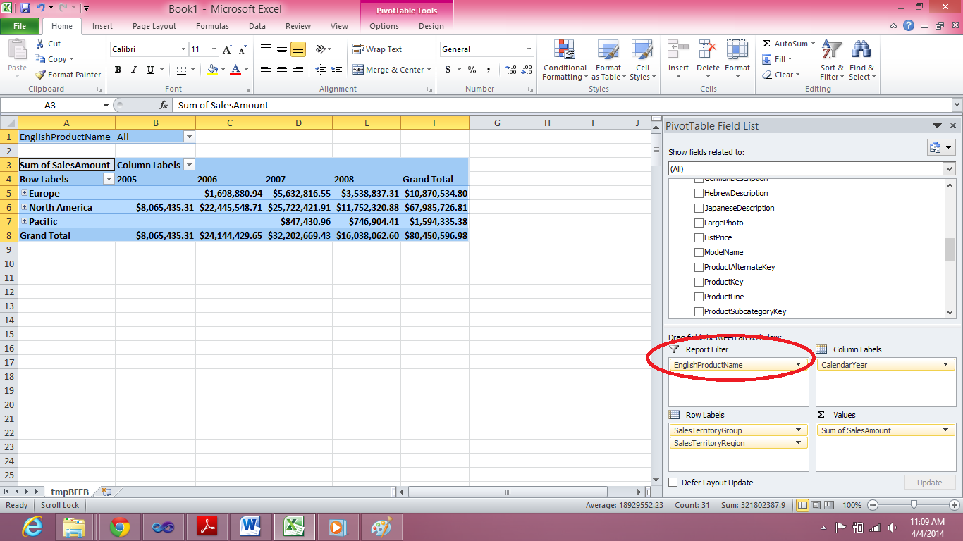Check the LargePhoto field
The height and width of the screenshot is (541, 963).
699,223
